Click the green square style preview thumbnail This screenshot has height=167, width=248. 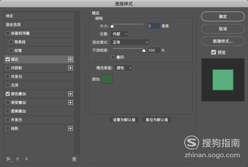click(223, 80)
